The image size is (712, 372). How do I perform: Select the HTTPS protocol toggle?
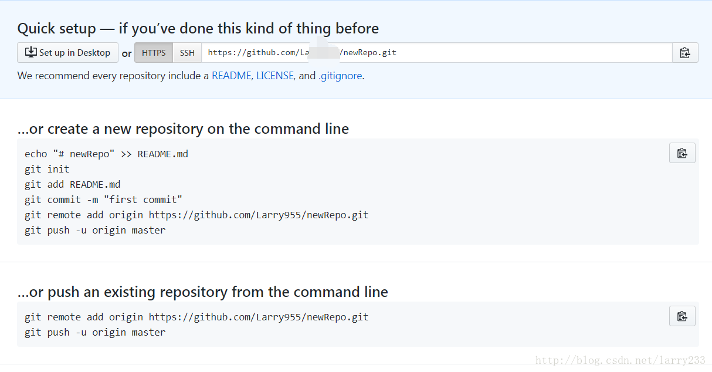[154, 53]
